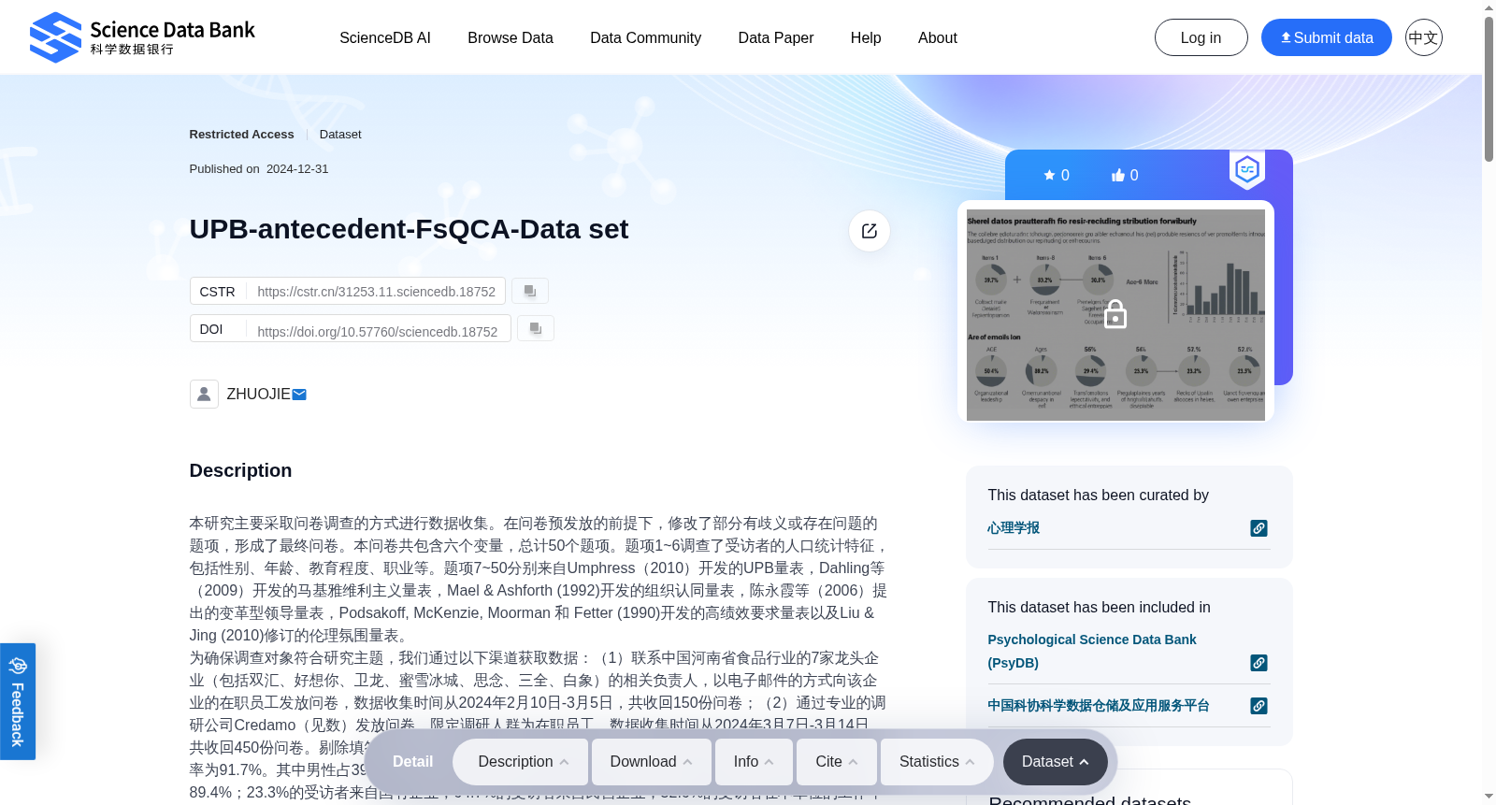The height and width of the screenshot is (805, 1496).
Task: Open Data Paper menu
Action: (x=776, y=37)
